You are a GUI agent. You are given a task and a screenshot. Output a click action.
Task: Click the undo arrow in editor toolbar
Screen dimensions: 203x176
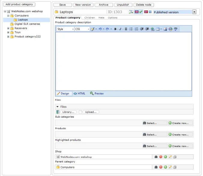coord(100,29)
